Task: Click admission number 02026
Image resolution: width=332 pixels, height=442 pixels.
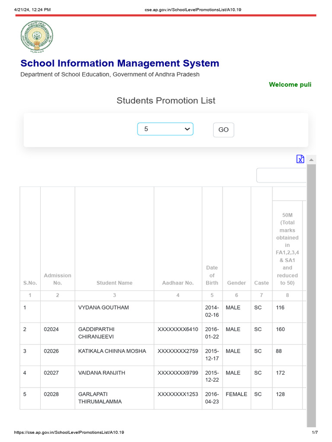Action: pos(51,351)
